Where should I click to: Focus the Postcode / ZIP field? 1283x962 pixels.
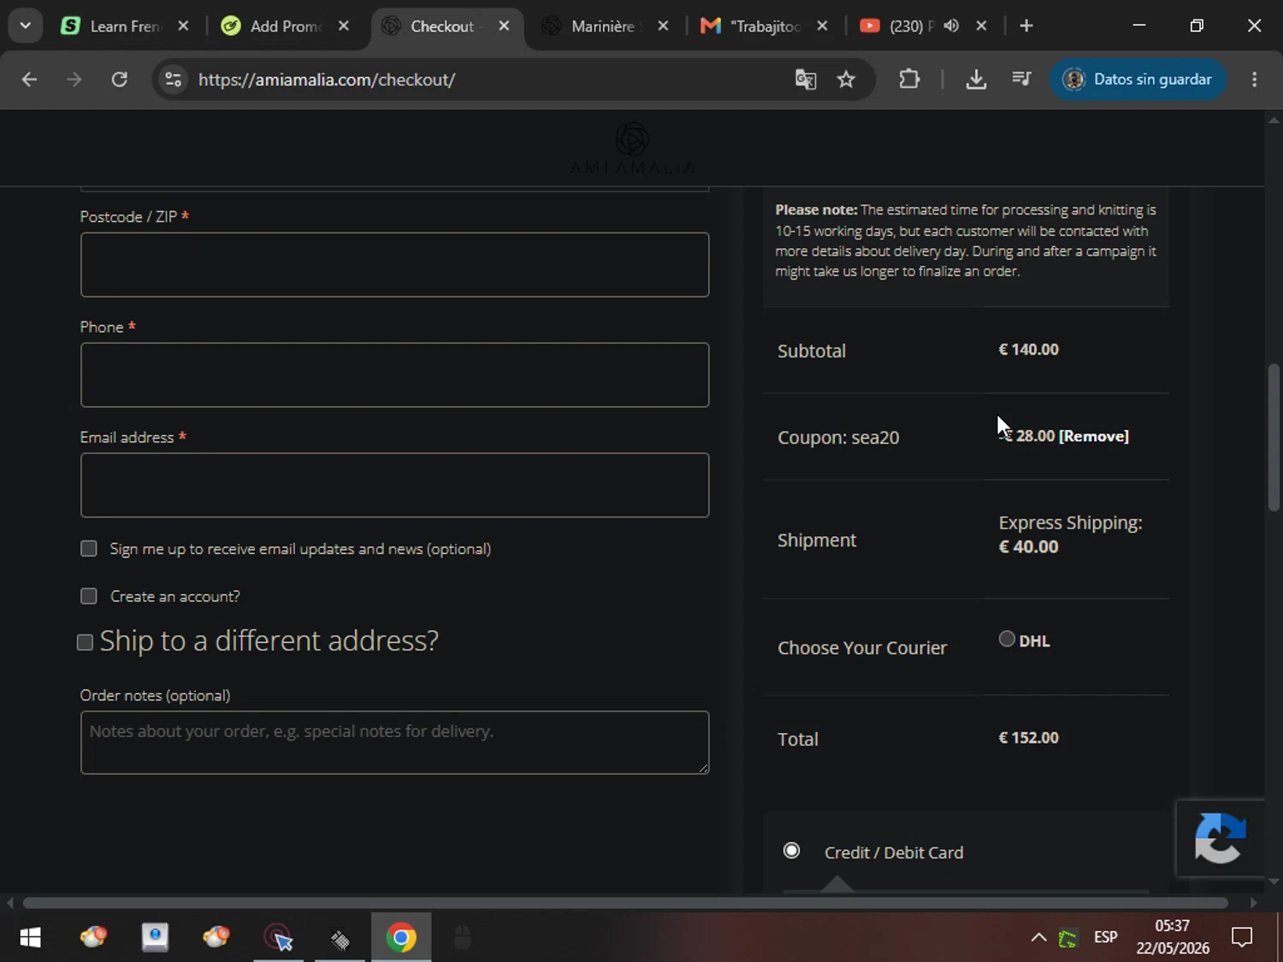pyautogui.click(x=394, y=264)
